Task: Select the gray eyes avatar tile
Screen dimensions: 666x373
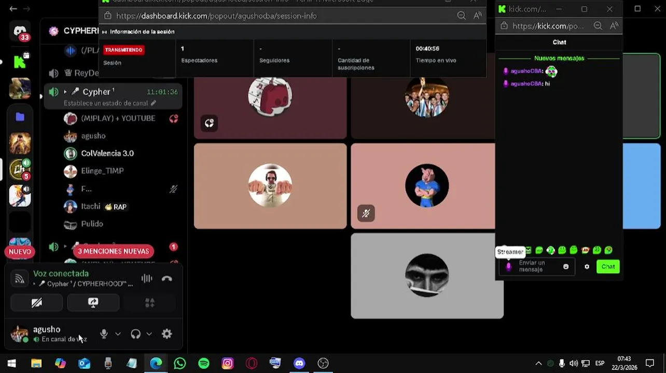Action: [427, 276]
